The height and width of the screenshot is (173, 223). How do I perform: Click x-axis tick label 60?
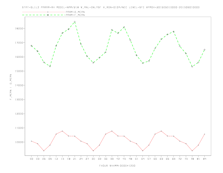(155, 159)
